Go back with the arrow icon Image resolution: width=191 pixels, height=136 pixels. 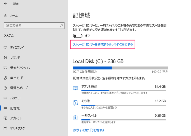[x=5, y=4]
